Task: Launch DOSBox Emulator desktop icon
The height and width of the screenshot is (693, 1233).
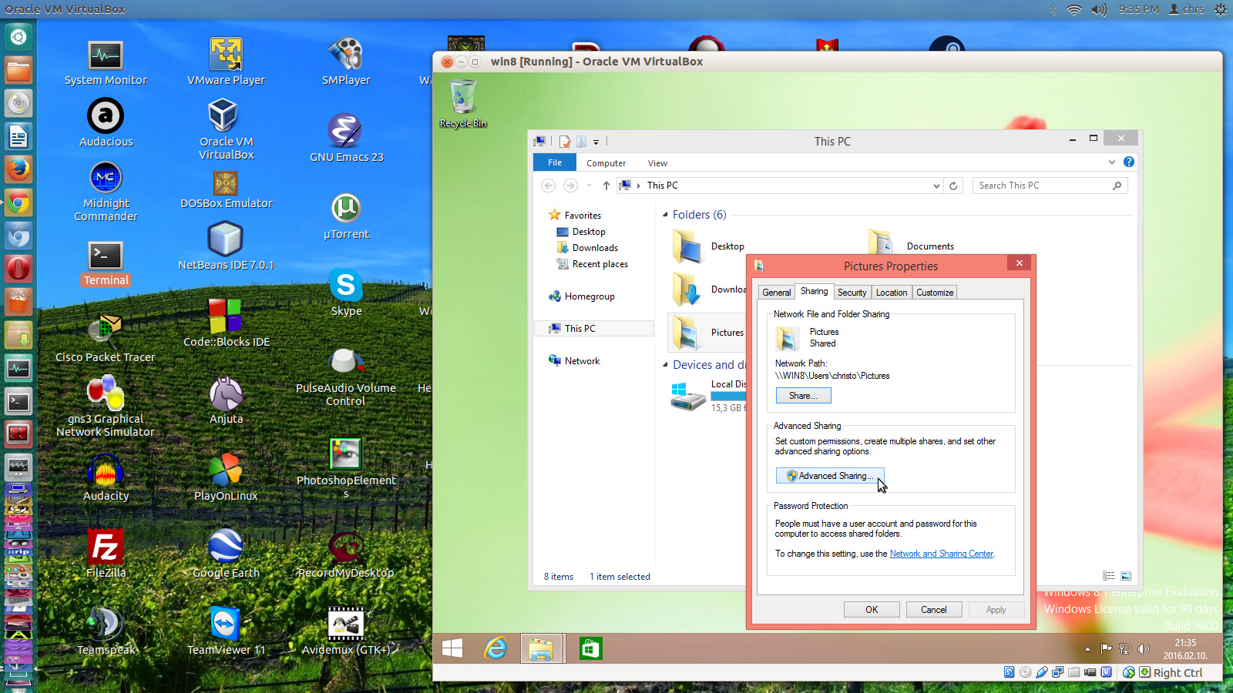Action: point(226,182)
